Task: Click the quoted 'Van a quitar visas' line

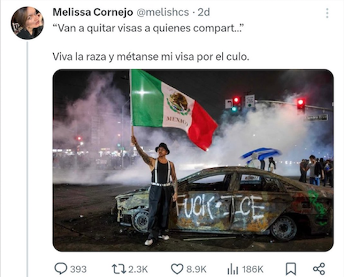Action: click(148, 28)
